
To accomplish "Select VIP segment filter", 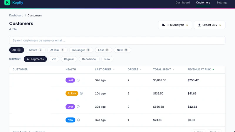I will coord(54,59).
